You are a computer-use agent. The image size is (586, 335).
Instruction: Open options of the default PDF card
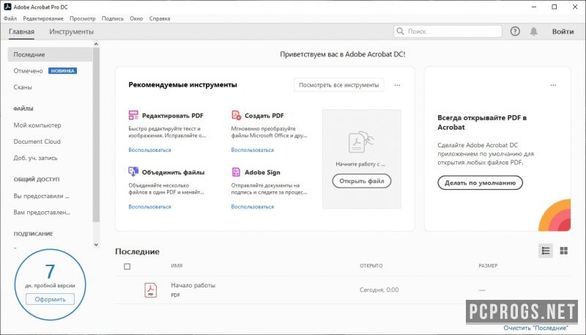coord(553,85)
